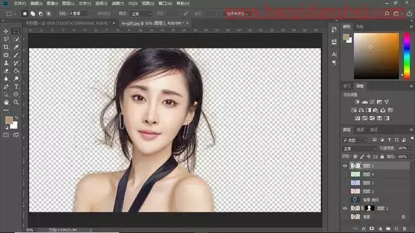Select the Path Selection arrow tool
Image resolution: width=415 pixels, height=233 pixels.
click(x=6, y=94)
